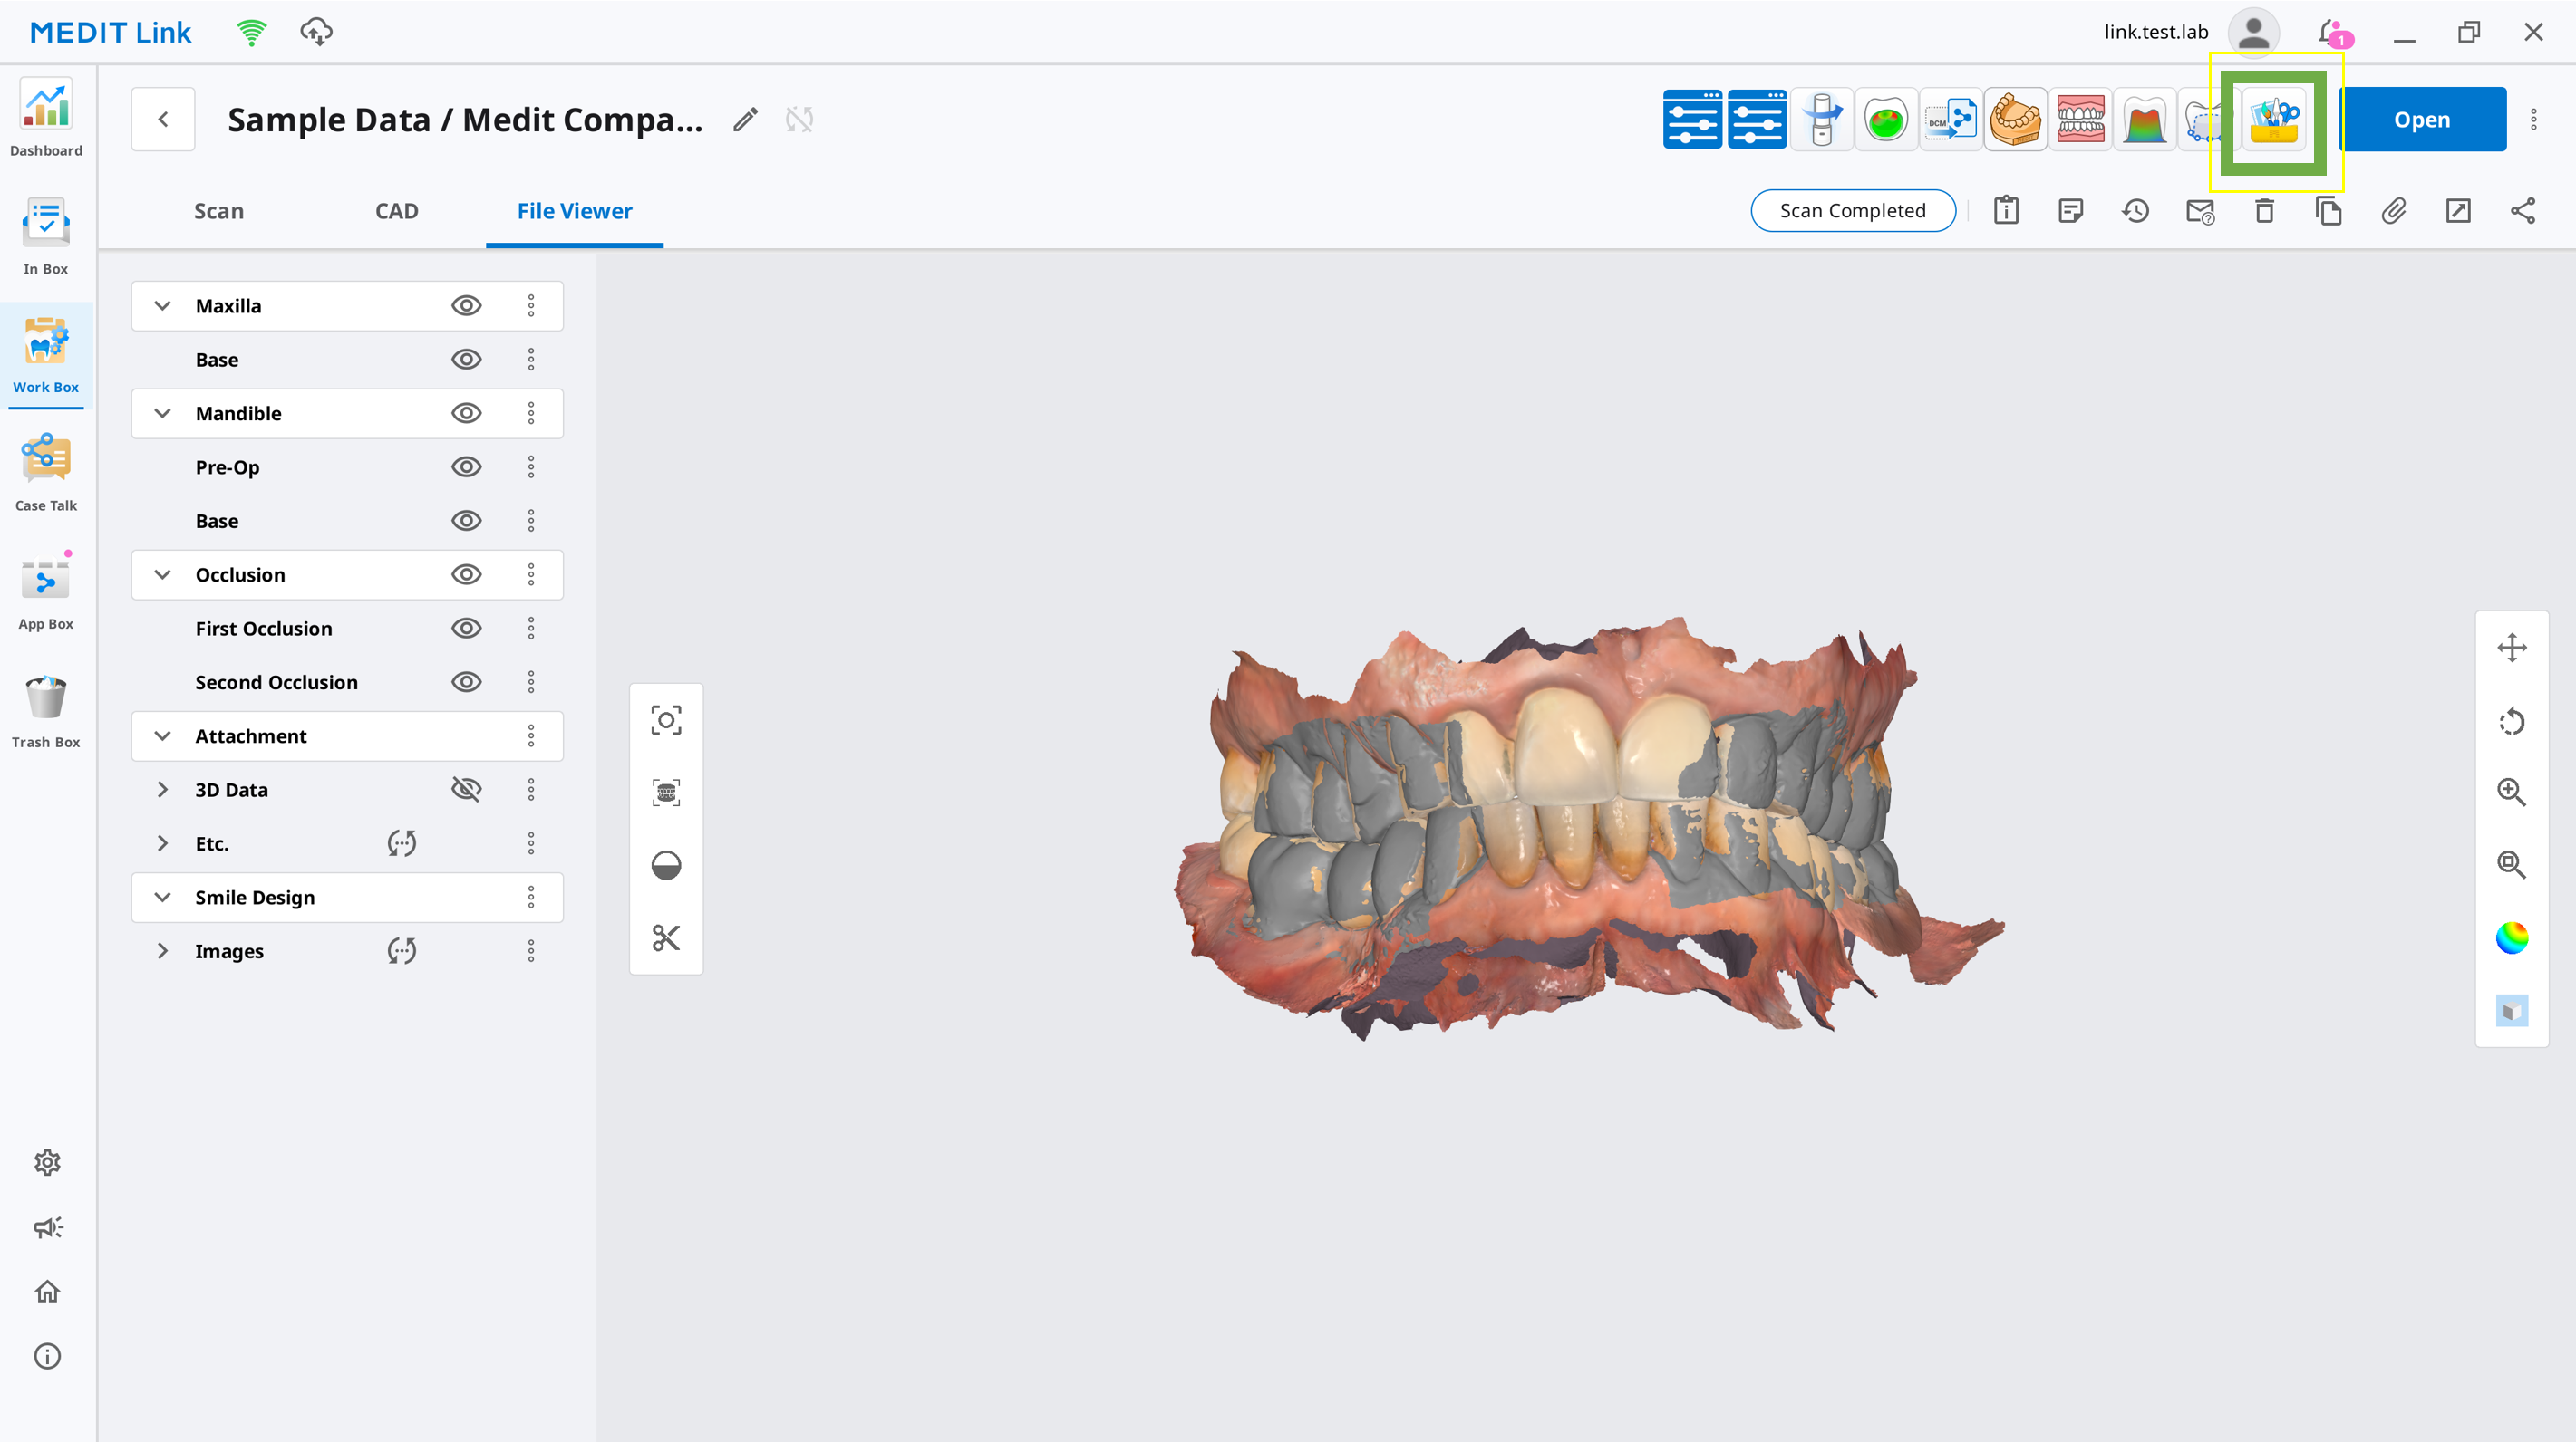The width and height of the screenshot is (2576, 1442).
Task: Toggle Pre-Op visibility eye
Action: tap(466, 466)
